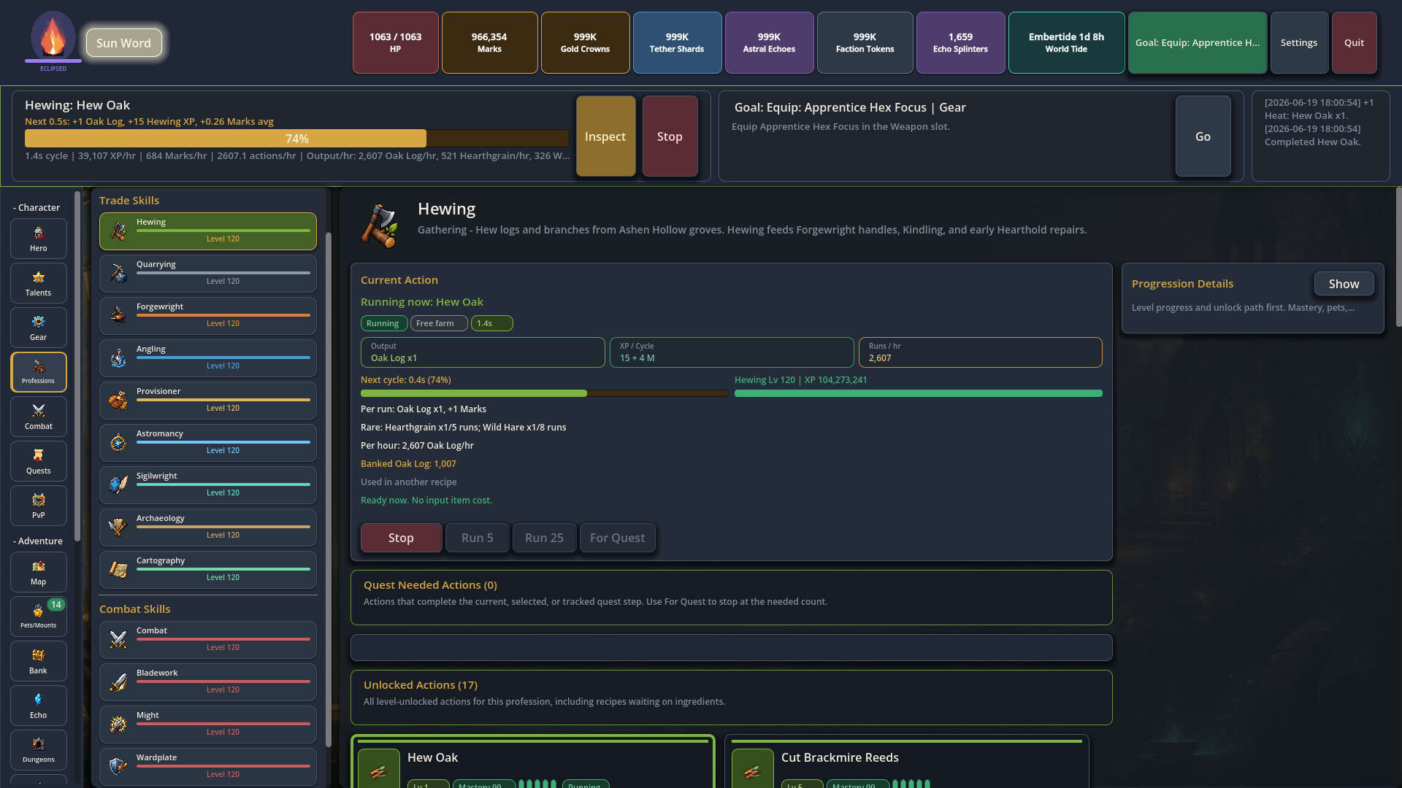Select the Professions sidebar icon
Image resolution: width=1402 pixels, height=788 pixels.
pos(39,372)
